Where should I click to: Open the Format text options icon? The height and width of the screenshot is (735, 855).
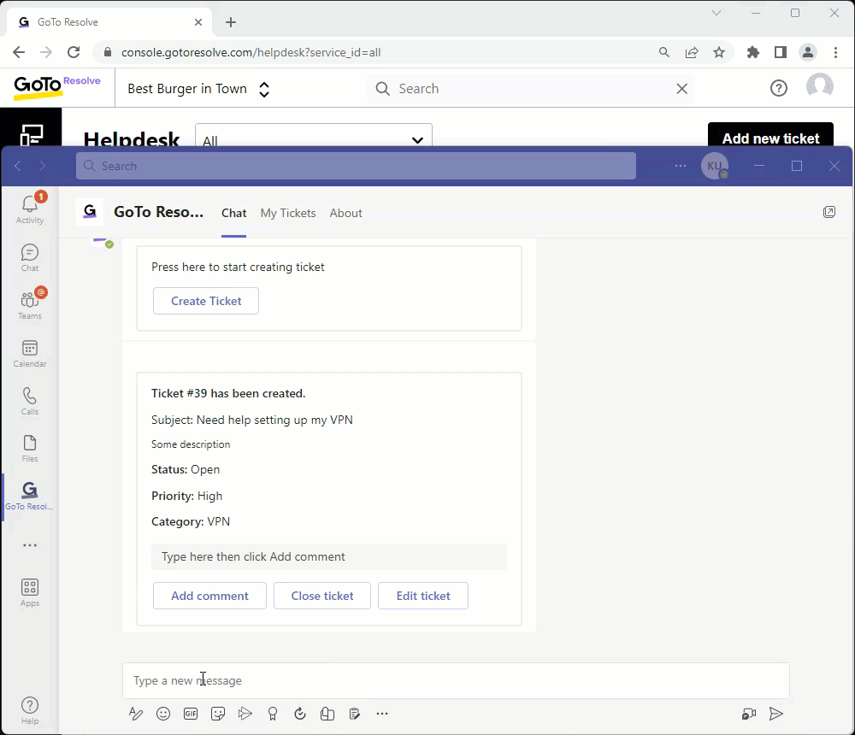click(x=136, y=714)
